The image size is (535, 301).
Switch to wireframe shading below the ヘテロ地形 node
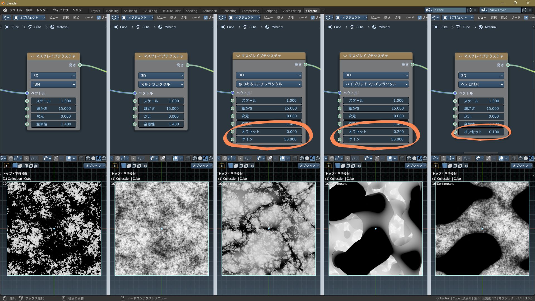[x=521, y=158]
